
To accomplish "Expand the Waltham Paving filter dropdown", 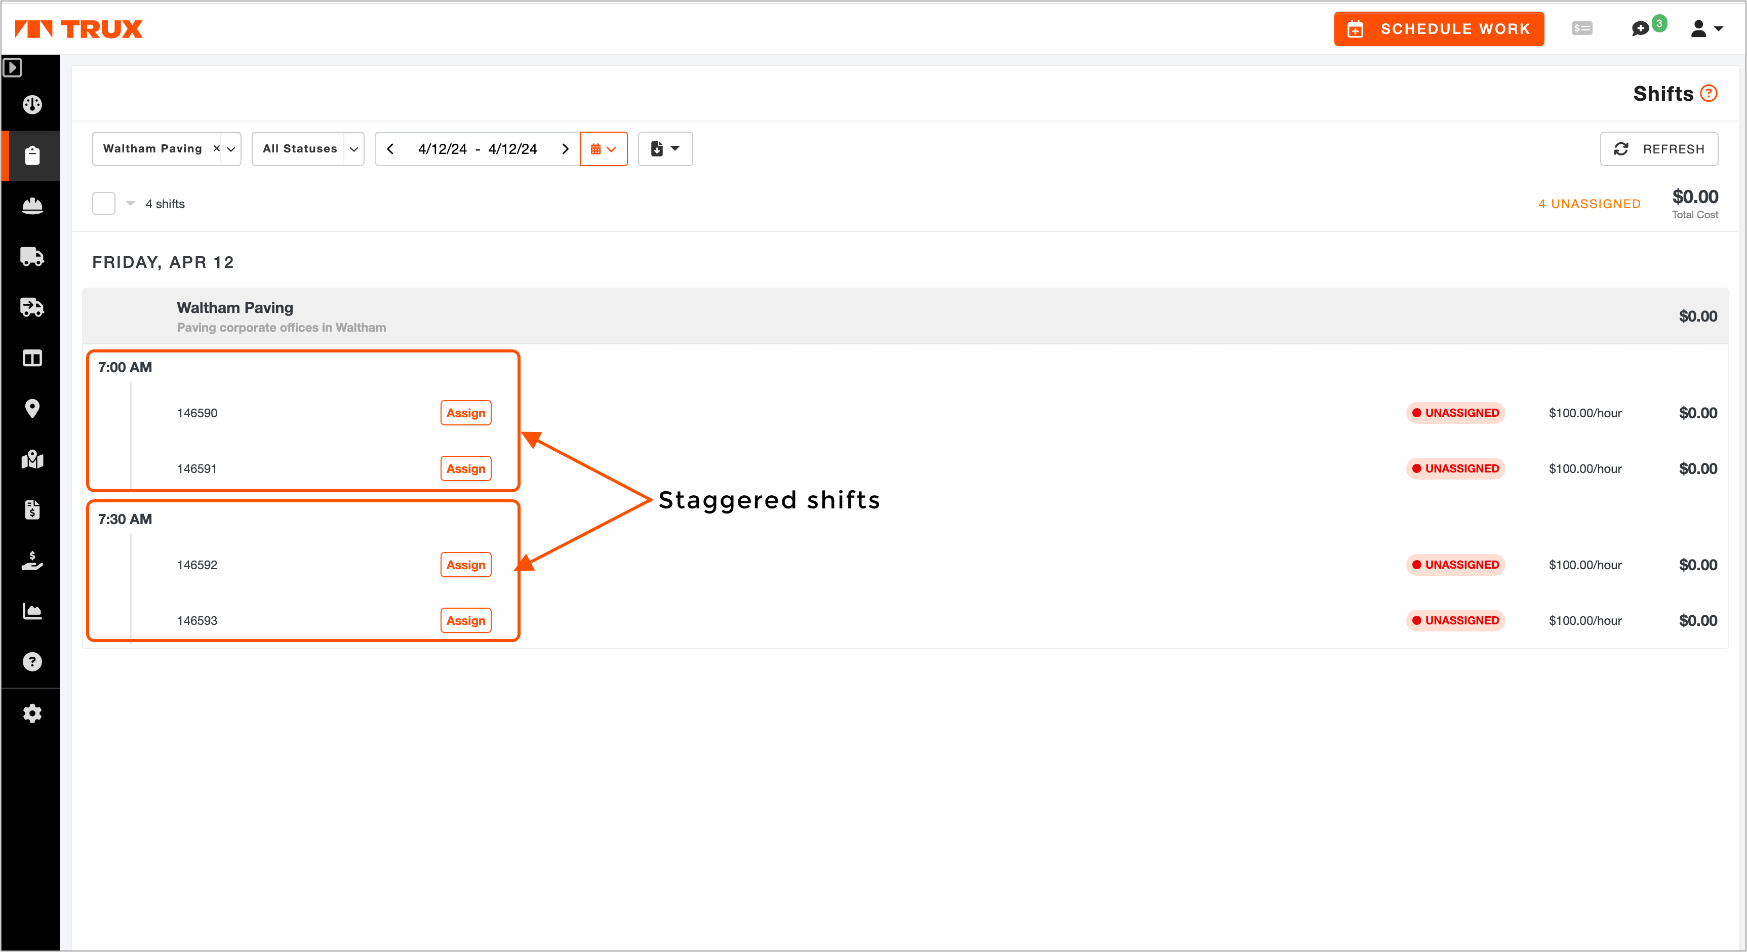I will point(230,149).
